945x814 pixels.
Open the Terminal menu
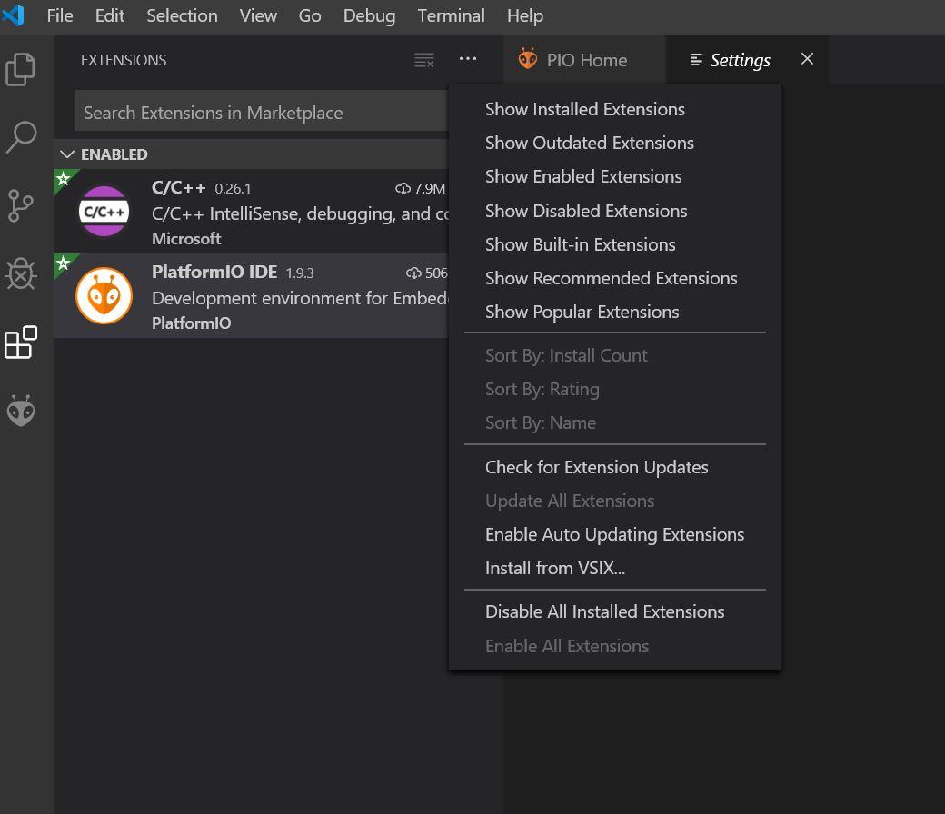[451, 15]
